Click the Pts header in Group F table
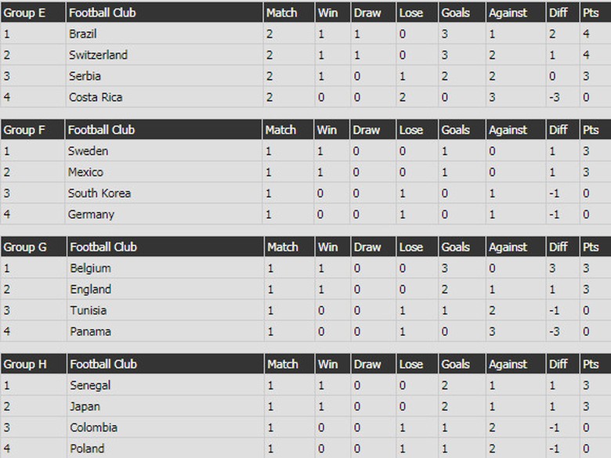 [x=591, y=130]
